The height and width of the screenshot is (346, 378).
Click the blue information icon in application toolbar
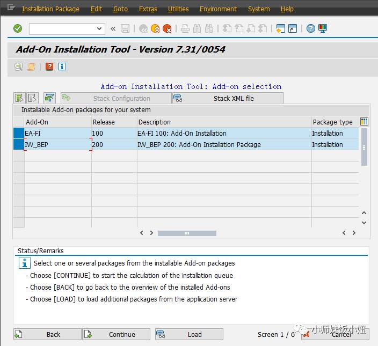coord(62,67)
